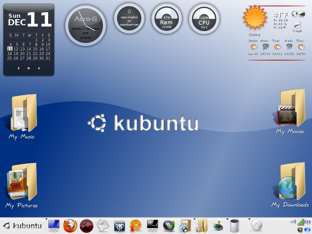This screenshot has height=234, width=312.
Task: Click the large sun weather icon
Action: [x=255, y=17]
